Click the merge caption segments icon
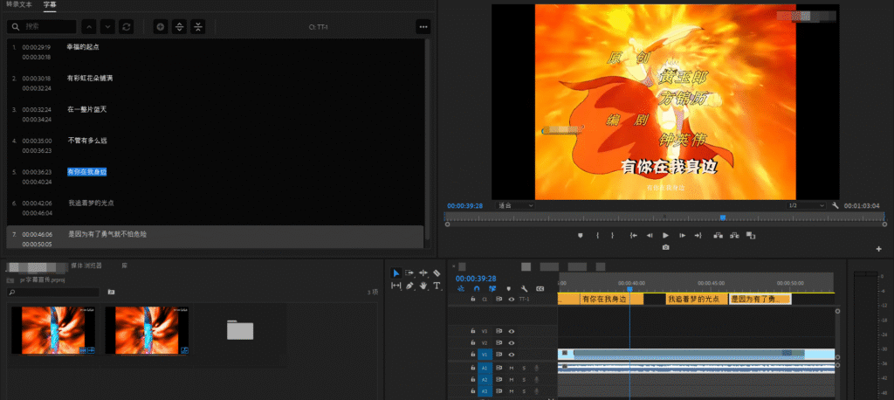 [x=198, y=27]
